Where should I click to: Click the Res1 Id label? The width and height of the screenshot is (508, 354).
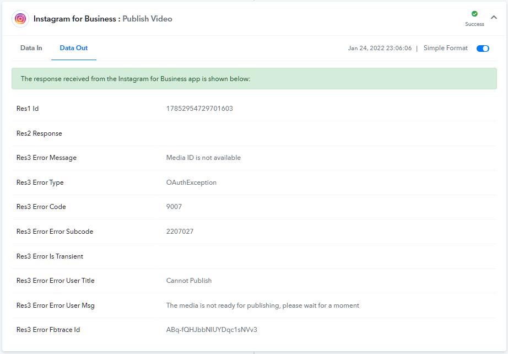pos(28,109)
